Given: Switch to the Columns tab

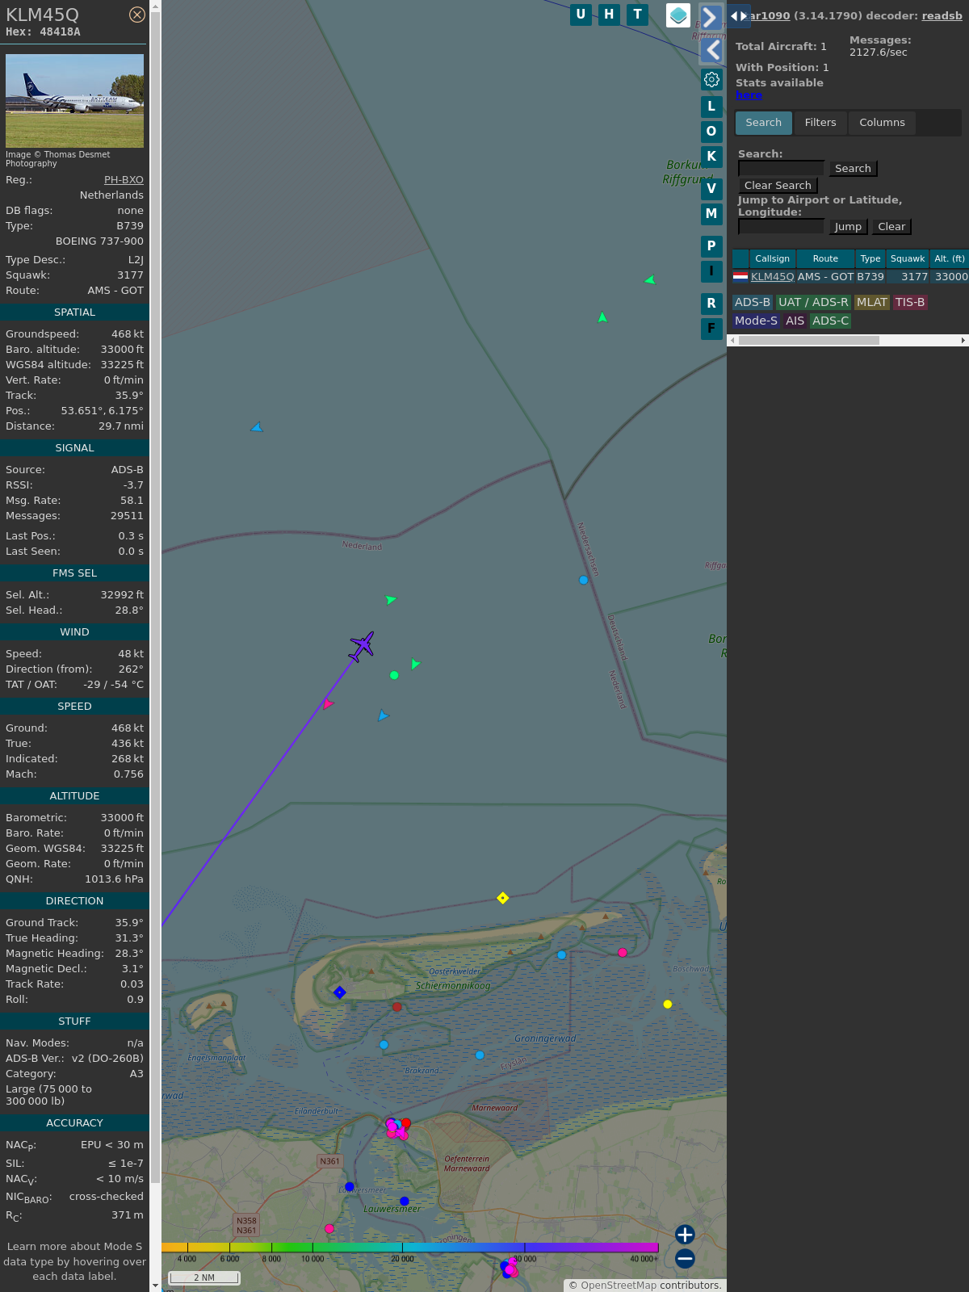Looking at the screenshot, I should point(882,123).
